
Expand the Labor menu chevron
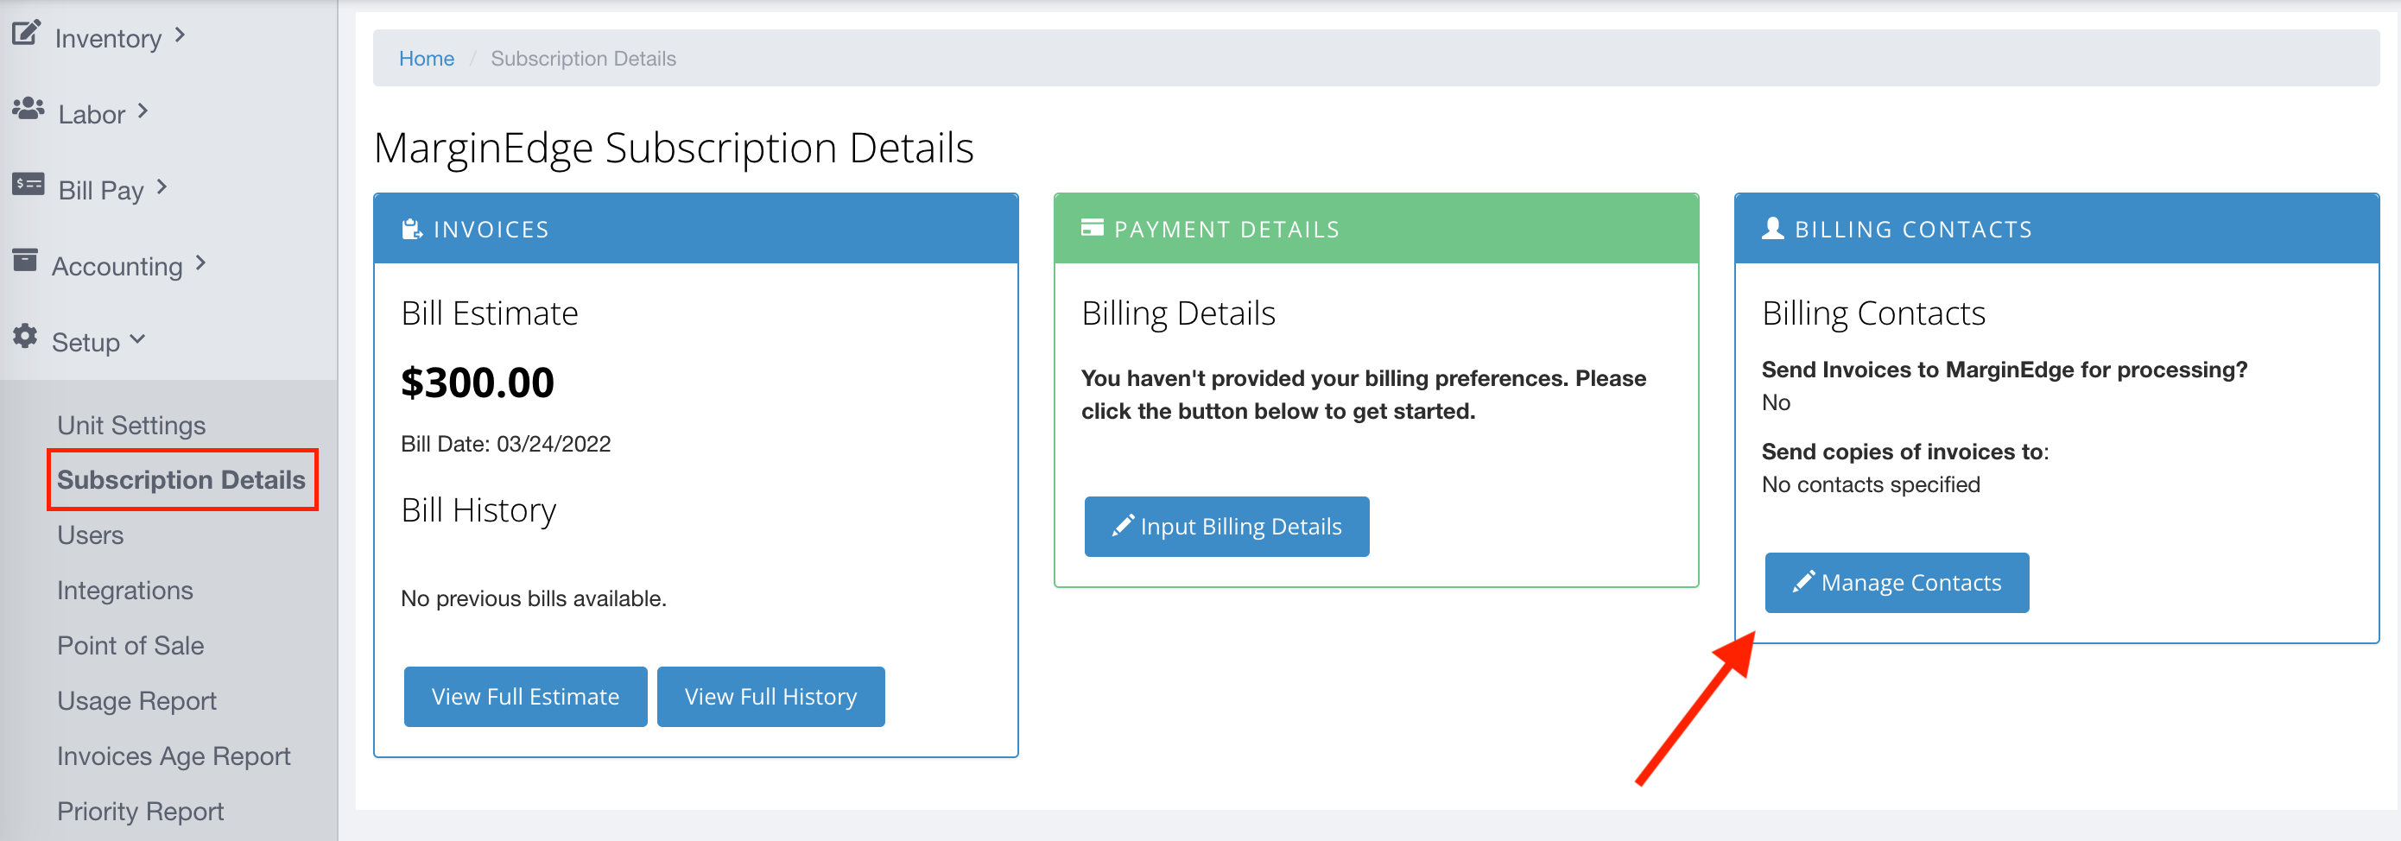pyautogui.click(x=143, y=111)
